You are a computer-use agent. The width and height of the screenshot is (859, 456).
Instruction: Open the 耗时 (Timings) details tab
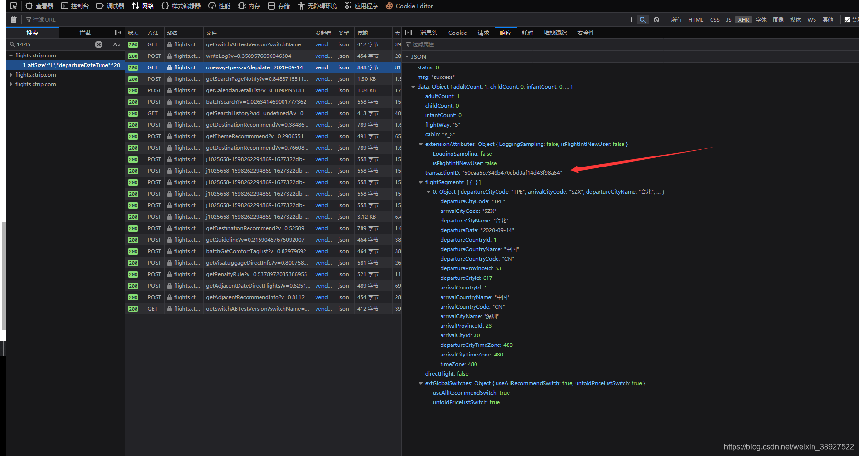click(x=527, y=33)
